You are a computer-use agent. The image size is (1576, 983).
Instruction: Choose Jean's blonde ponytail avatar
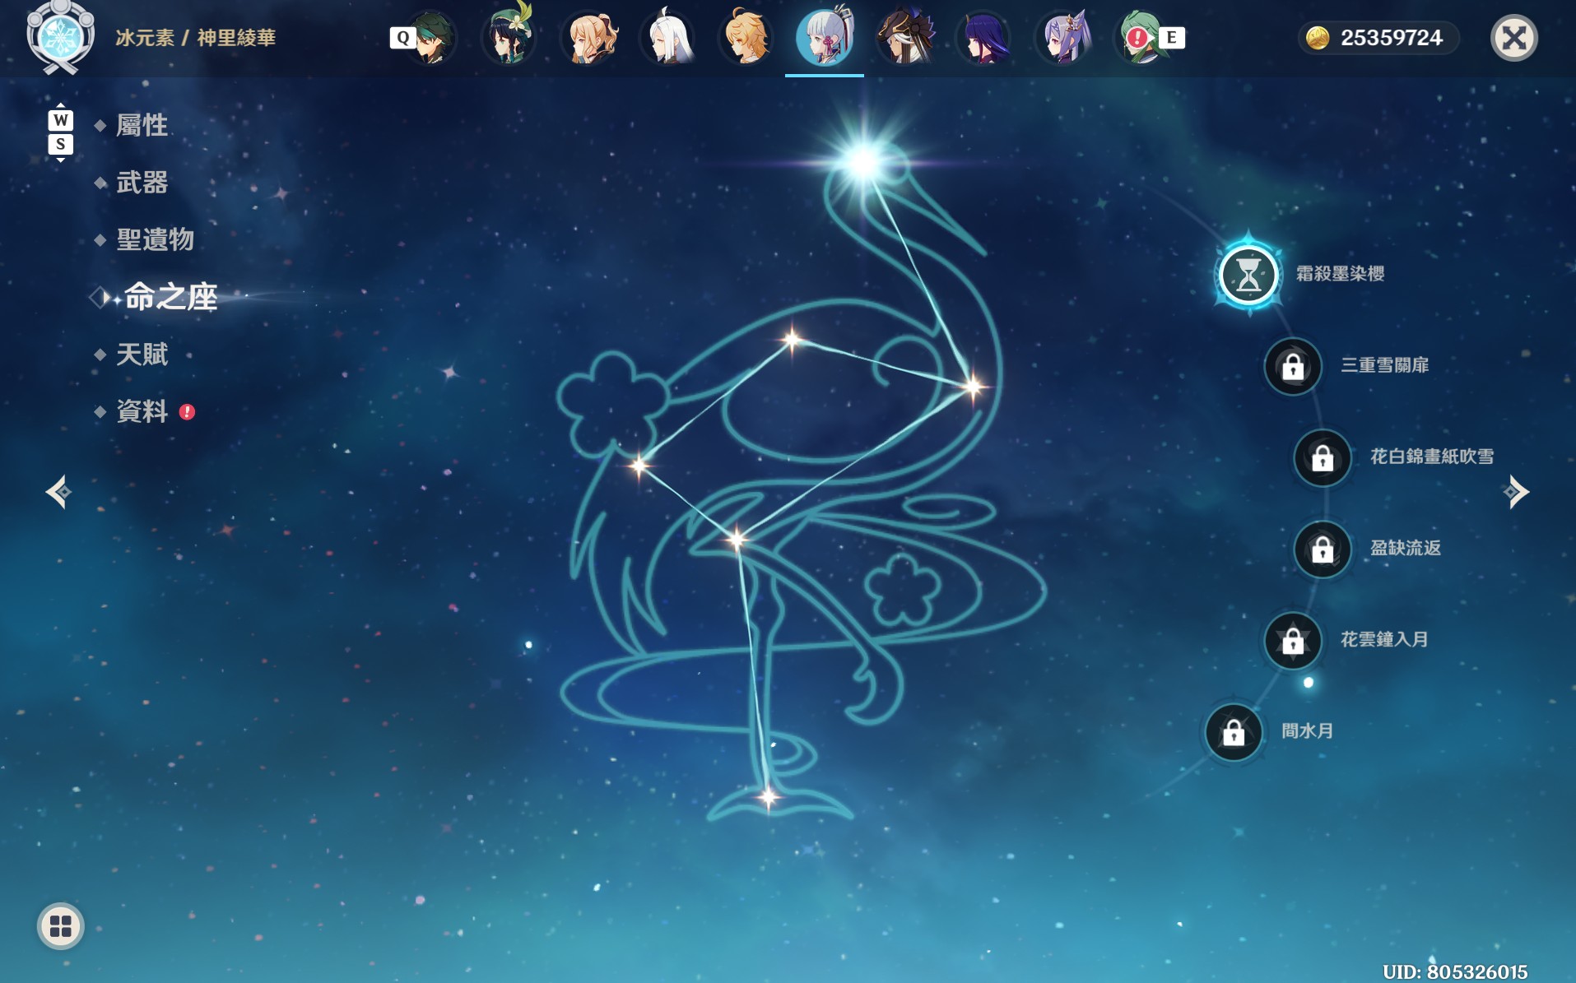pos(588,37)
